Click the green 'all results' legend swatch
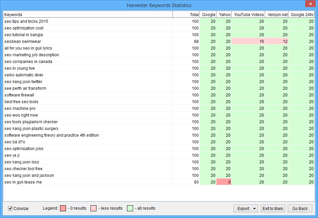This screenshot has width=318, height=218. 130,208
